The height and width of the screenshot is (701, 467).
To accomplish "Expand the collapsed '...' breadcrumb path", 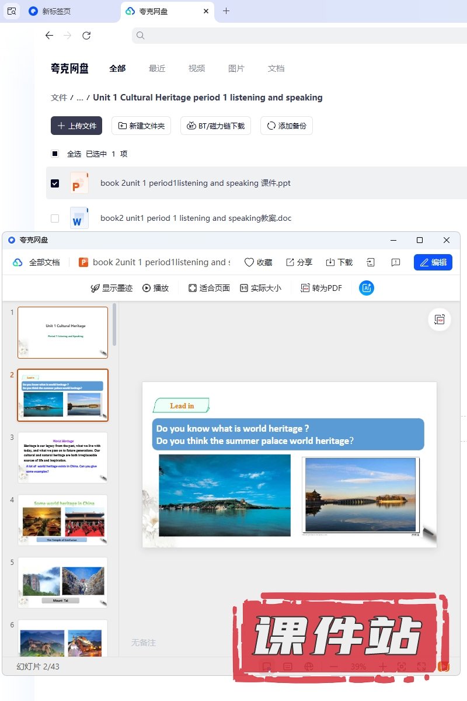I will point(80,98).
